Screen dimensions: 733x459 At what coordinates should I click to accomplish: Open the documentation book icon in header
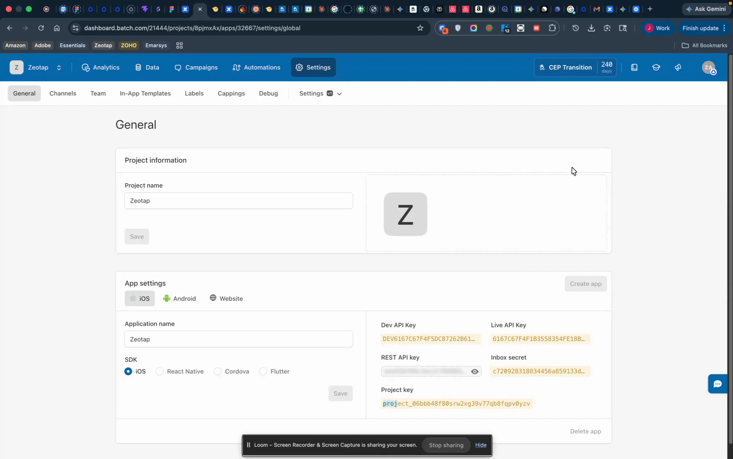click(x=634, y=67)
